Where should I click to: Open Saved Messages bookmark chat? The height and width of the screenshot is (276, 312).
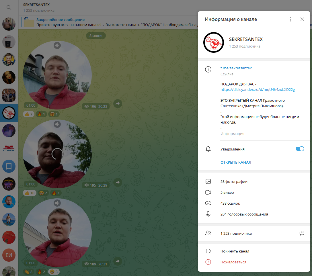[x=9, y=166]
